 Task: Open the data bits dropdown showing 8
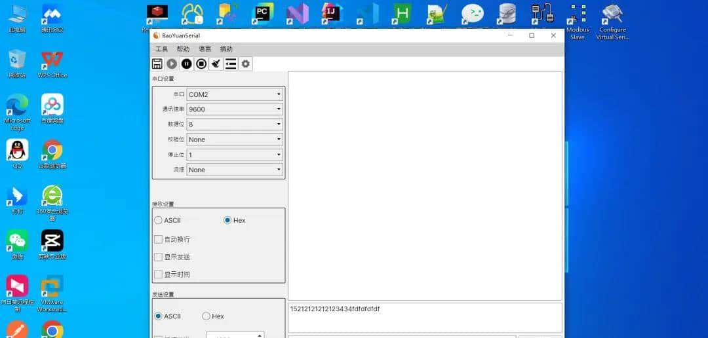click(235, 124)
